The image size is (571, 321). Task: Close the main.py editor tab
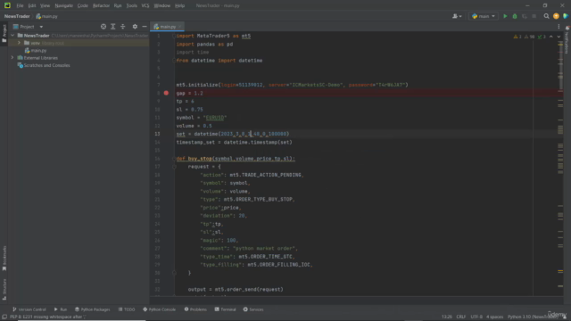pos(180,27)
